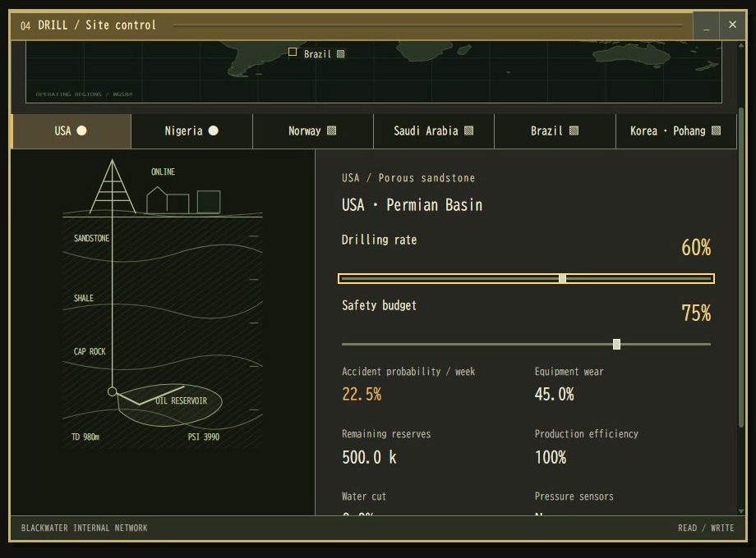
Task: Click the SANDSTONE layer label
Action: [x=91, y=238]
